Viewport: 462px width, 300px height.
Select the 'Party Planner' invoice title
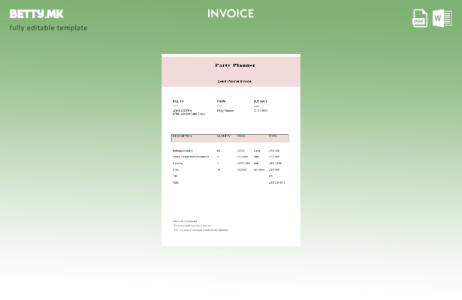(234, 65)
